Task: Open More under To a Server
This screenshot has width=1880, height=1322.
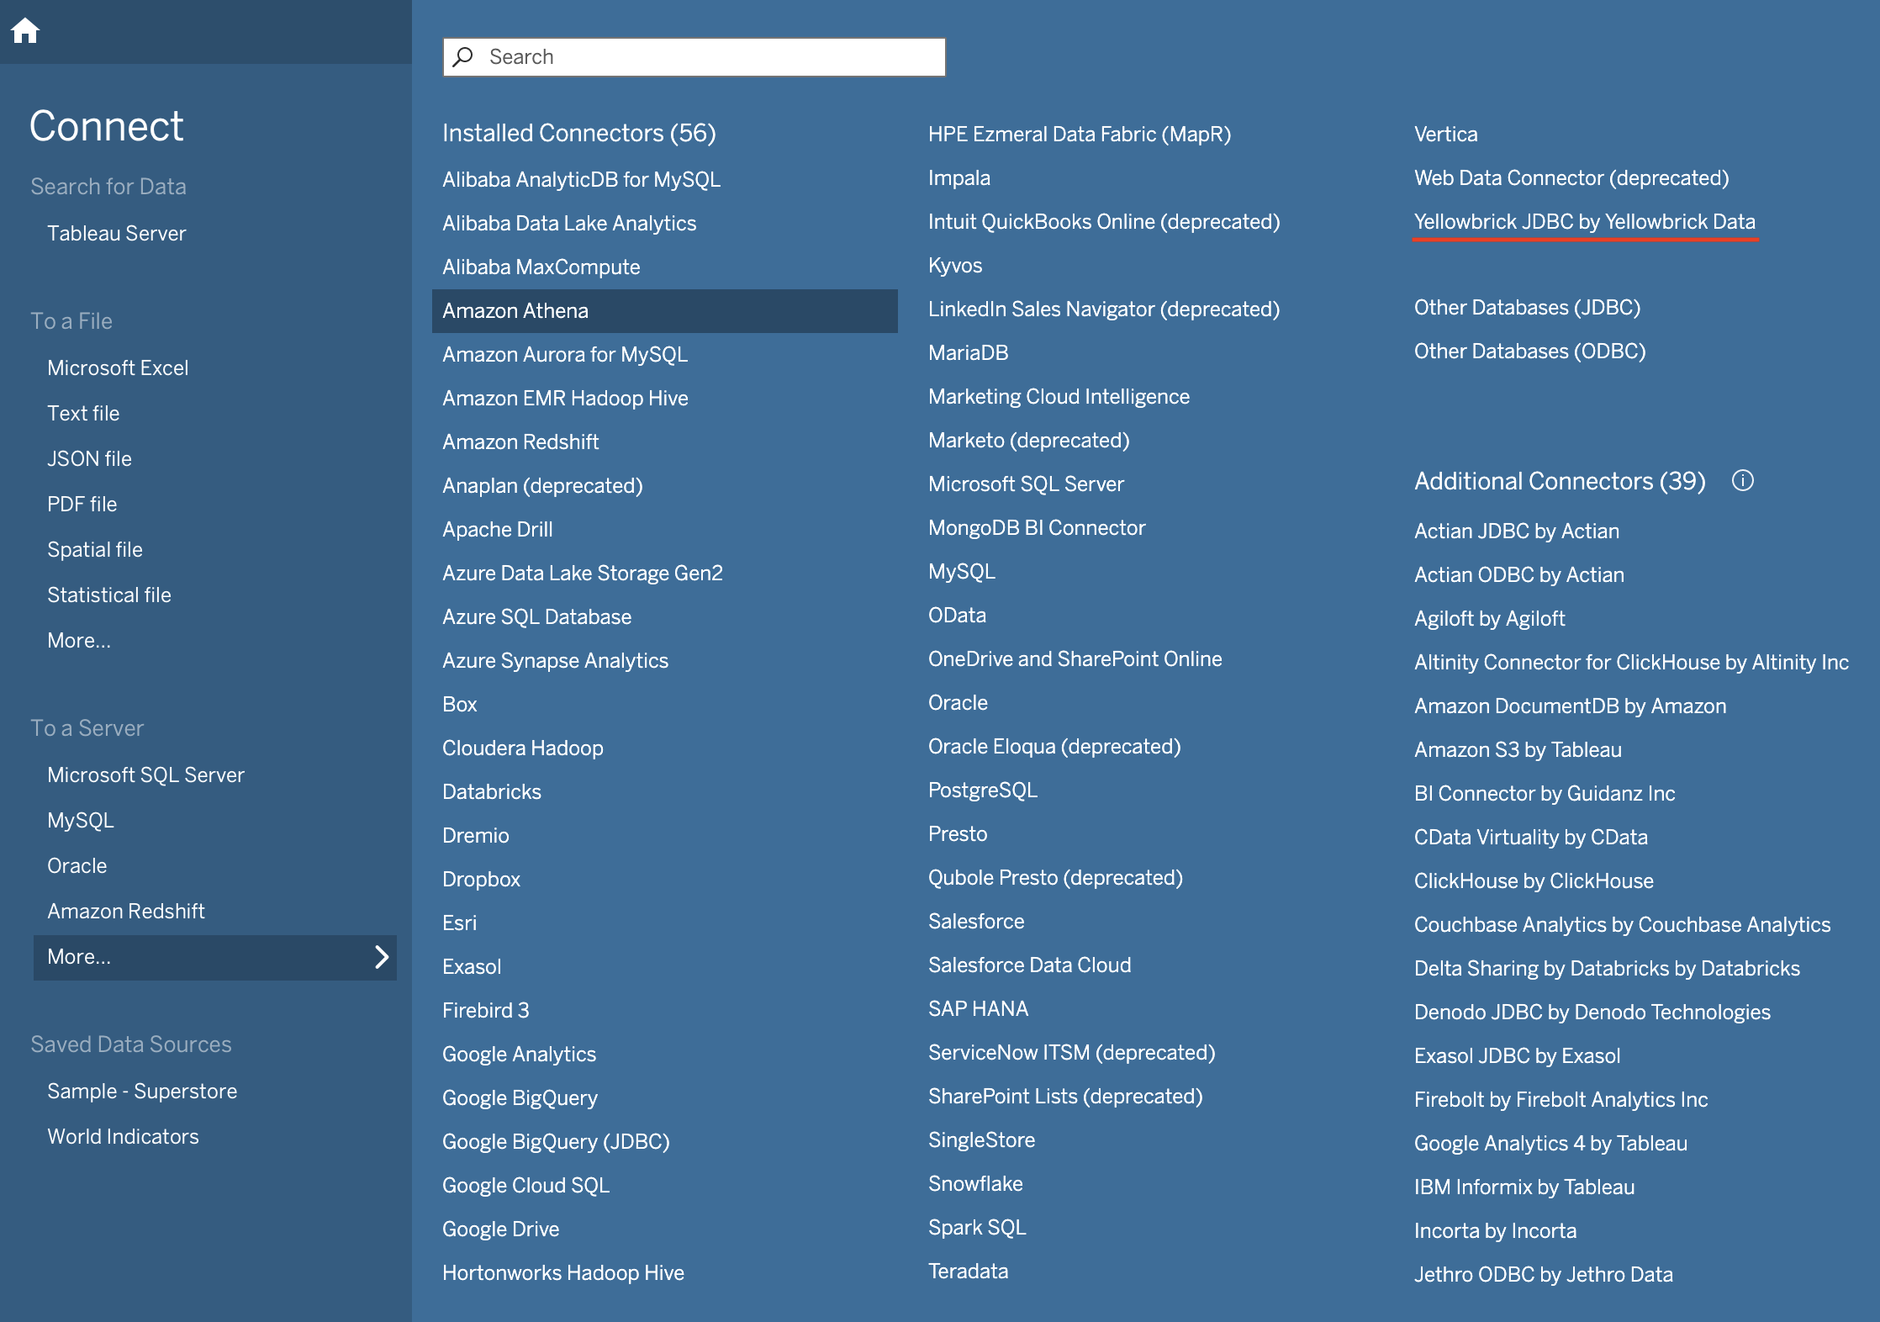Action: click(79, 957)
